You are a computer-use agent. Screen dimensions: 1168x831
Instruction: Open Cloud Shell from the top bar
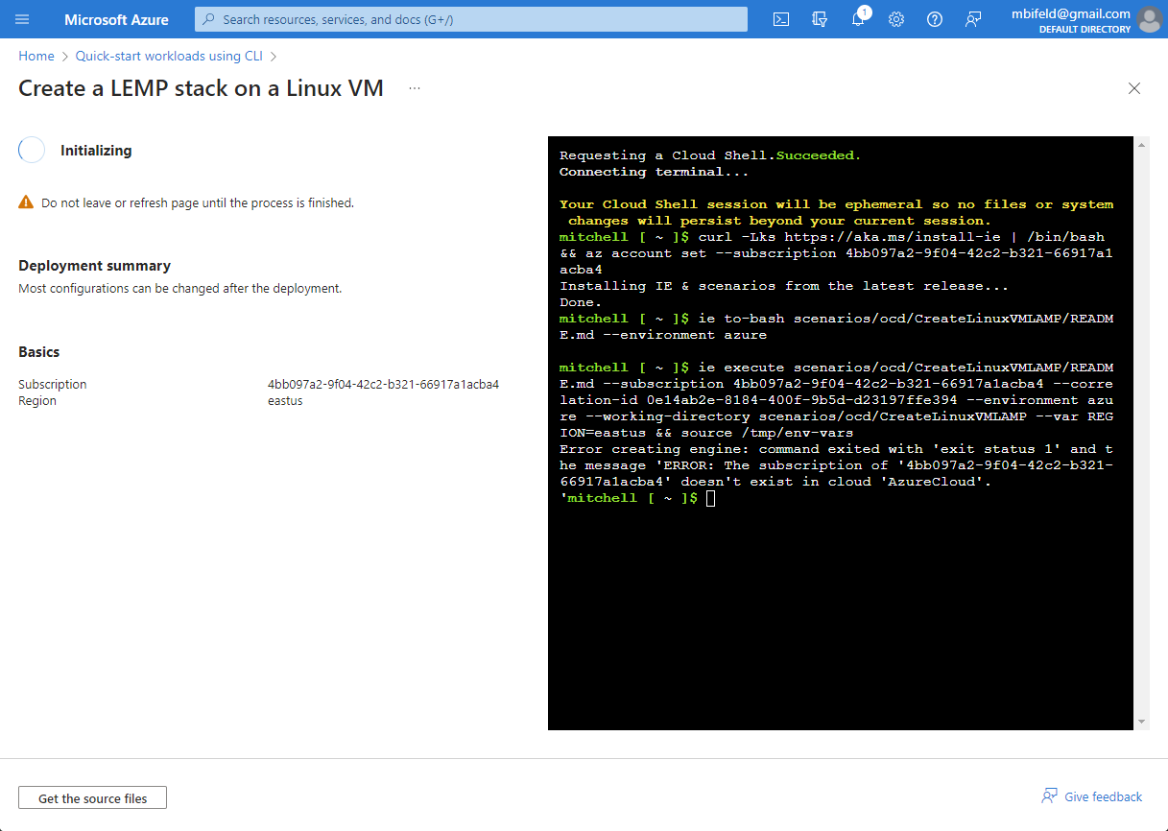pyautogui.click(x=780, y=19)
